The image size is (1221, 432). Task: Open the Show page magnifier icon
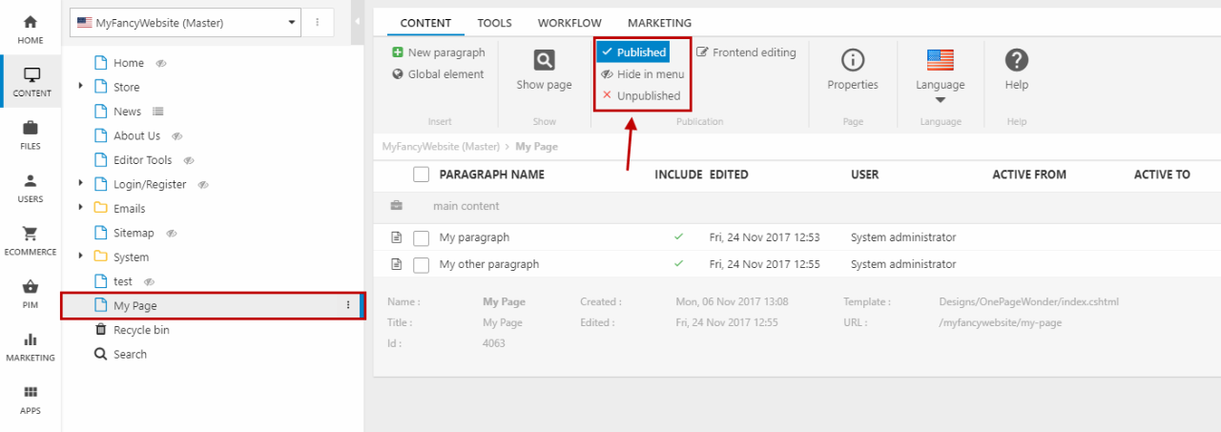click(544, 61)
